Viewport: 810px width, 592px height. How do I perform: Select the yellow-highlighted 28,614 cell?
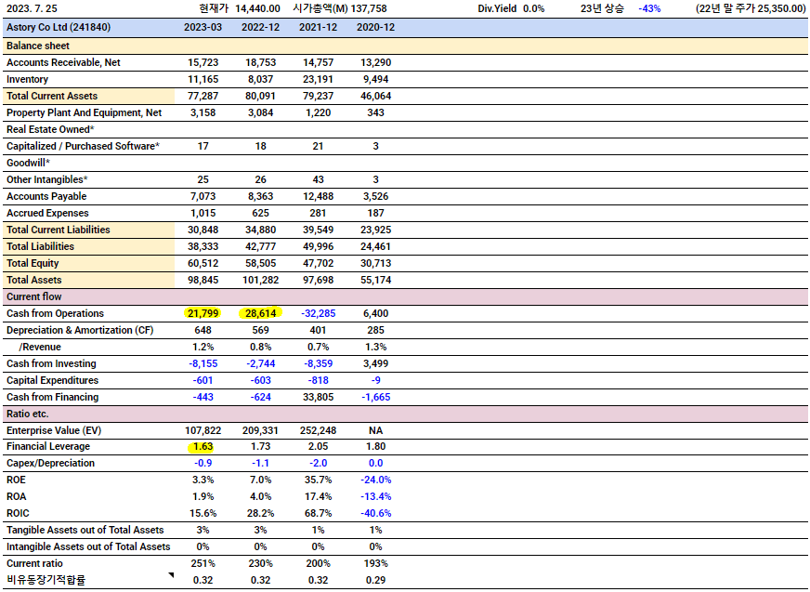[260, 314]
